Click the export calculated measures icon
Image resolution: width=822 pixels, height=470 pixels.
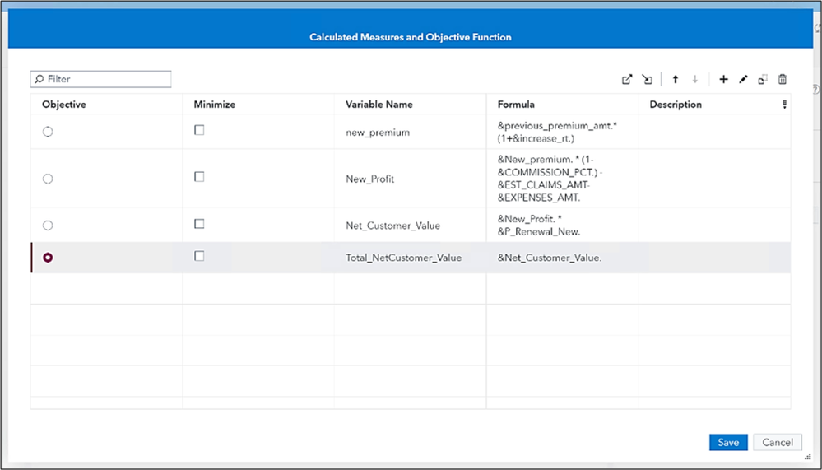click(627, 80)
